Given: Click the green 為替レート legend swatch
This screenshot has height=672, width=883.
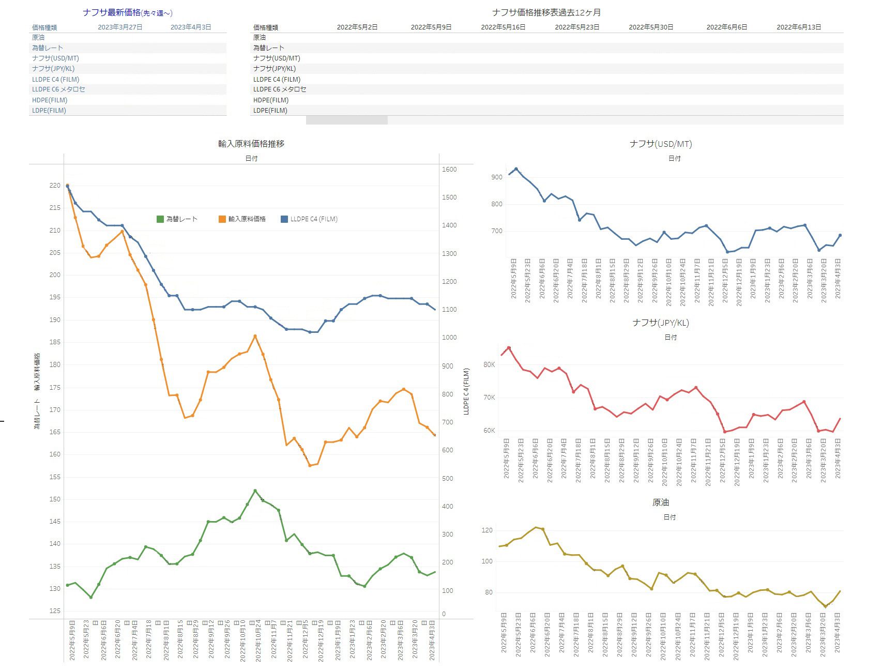Looking at the screenshot, I should [160, 219].
